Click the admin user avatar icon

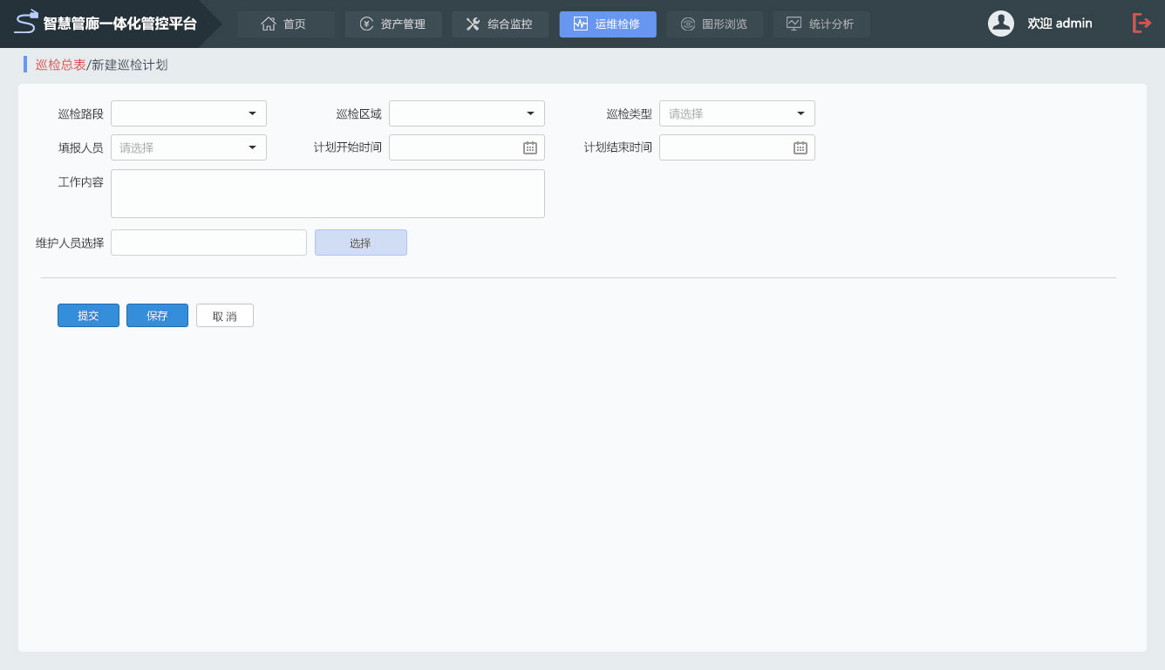tap(1000, 24)
